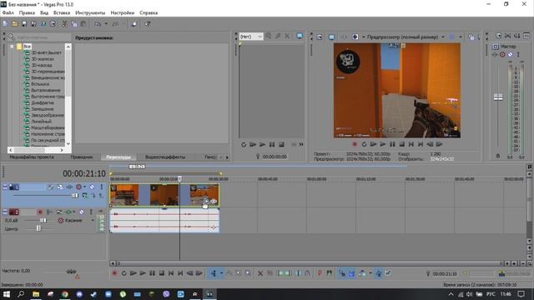Mute the Master bus output
Screen dimensions: 534x300
coord(510,54)
